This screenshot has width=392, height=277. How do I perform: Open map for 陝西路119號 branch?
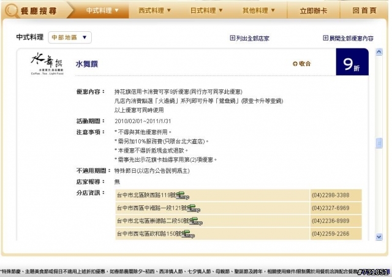pyautogui.click(x=183, y=195)
